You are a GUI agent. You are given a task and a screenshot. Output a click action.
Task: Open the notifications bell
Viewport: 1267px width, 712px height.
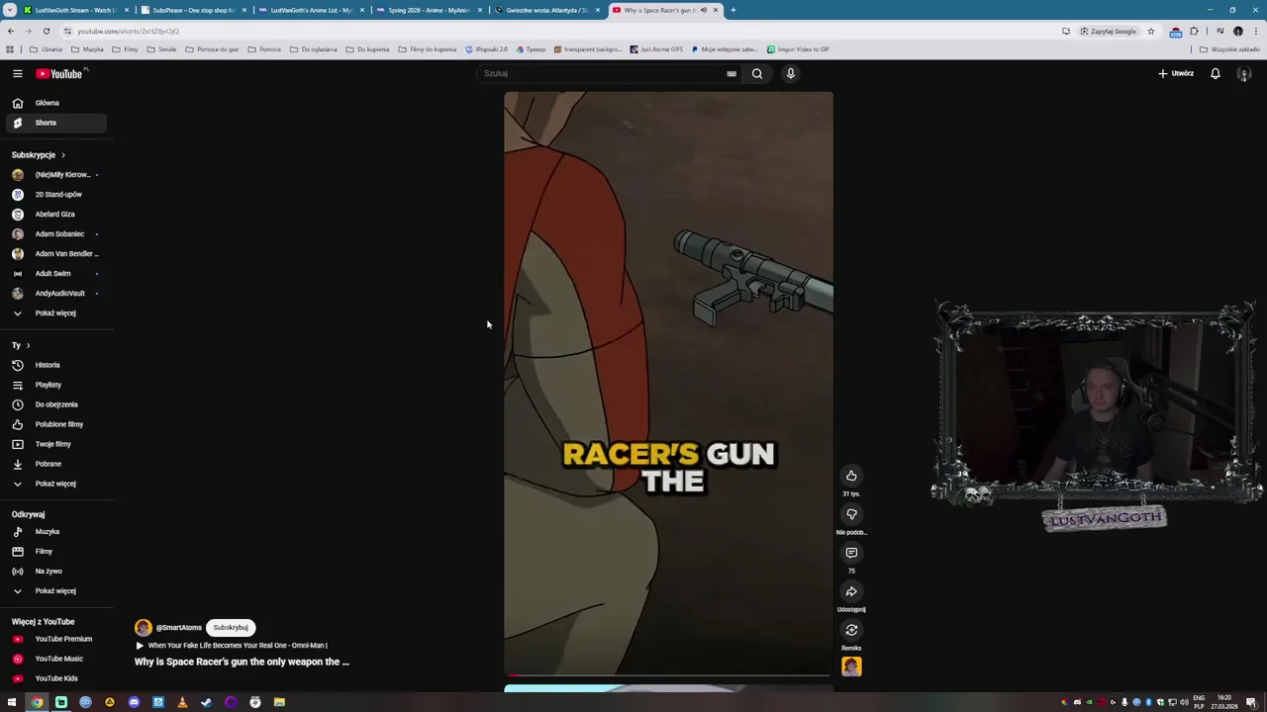coord(1215,73)
